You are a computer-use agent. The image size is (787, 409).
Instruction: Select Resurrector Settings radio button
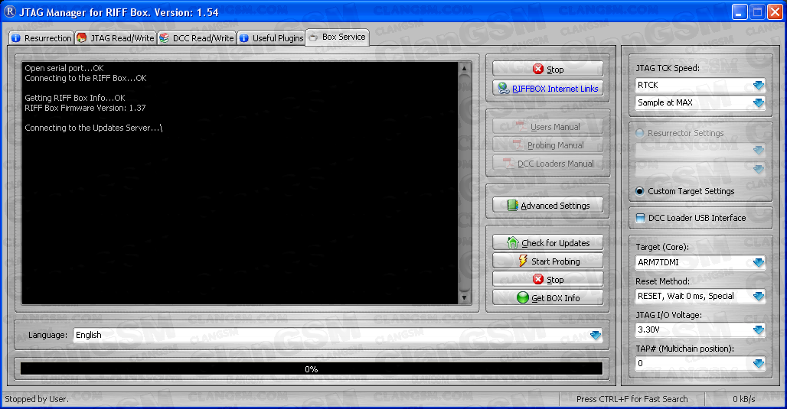click(639, 133)
